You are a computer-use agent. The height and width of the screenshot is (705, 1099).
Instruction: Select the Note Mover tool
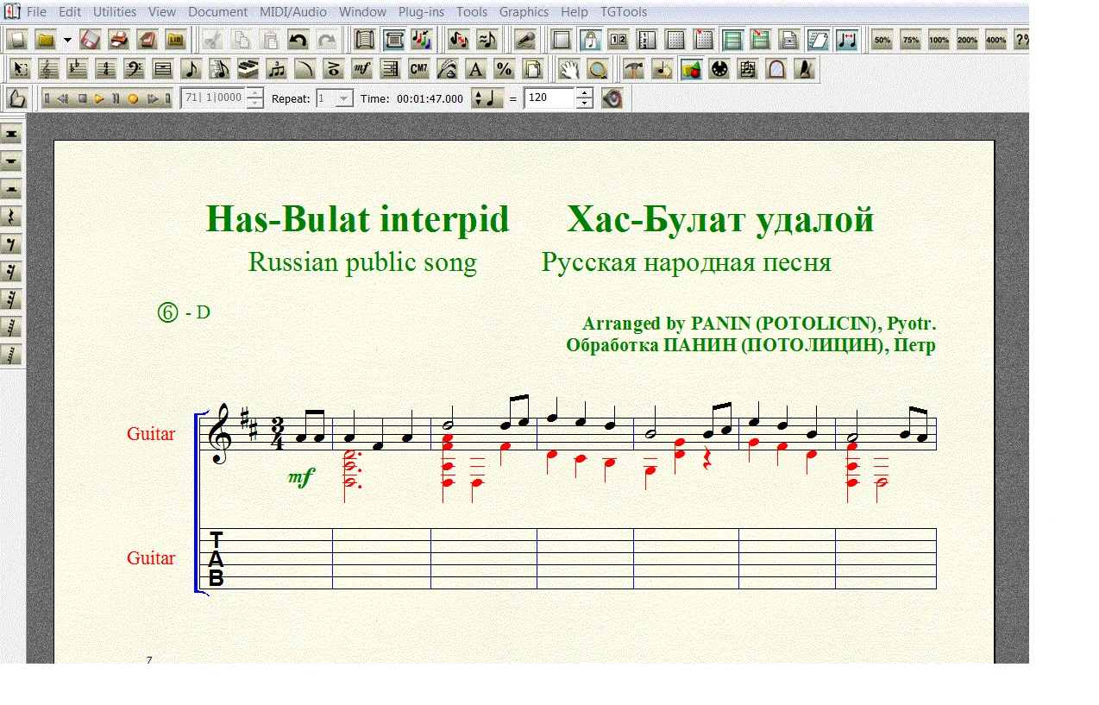662,69
